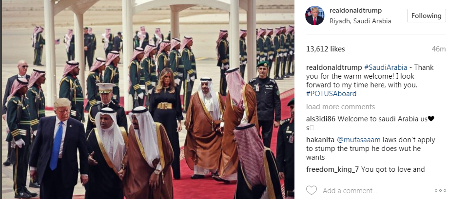The height and width of the screenshot is (199, 449).
Task: Open hakanita commenter profile
Action: [320, 140]
